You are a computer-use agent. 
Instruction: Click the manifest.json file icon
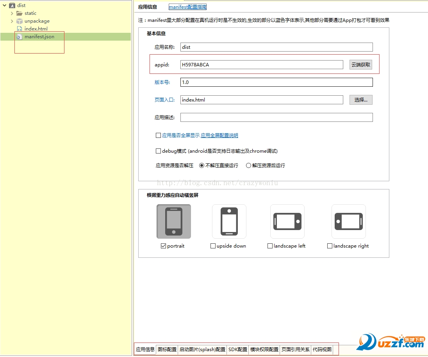(x=19, y=37)
